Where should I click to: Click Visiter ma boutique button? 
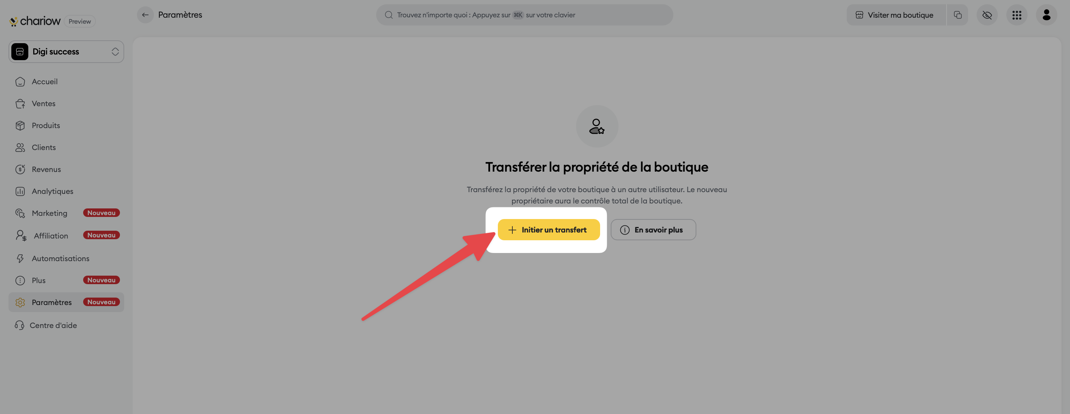(x=896, y=15)
